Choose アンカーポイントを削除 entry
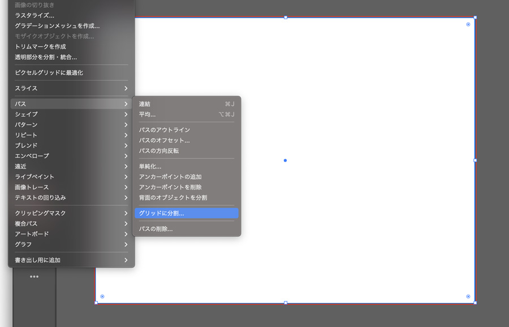Screen dimensions: 509x327 pyautogui.click(x=187, y=187)
